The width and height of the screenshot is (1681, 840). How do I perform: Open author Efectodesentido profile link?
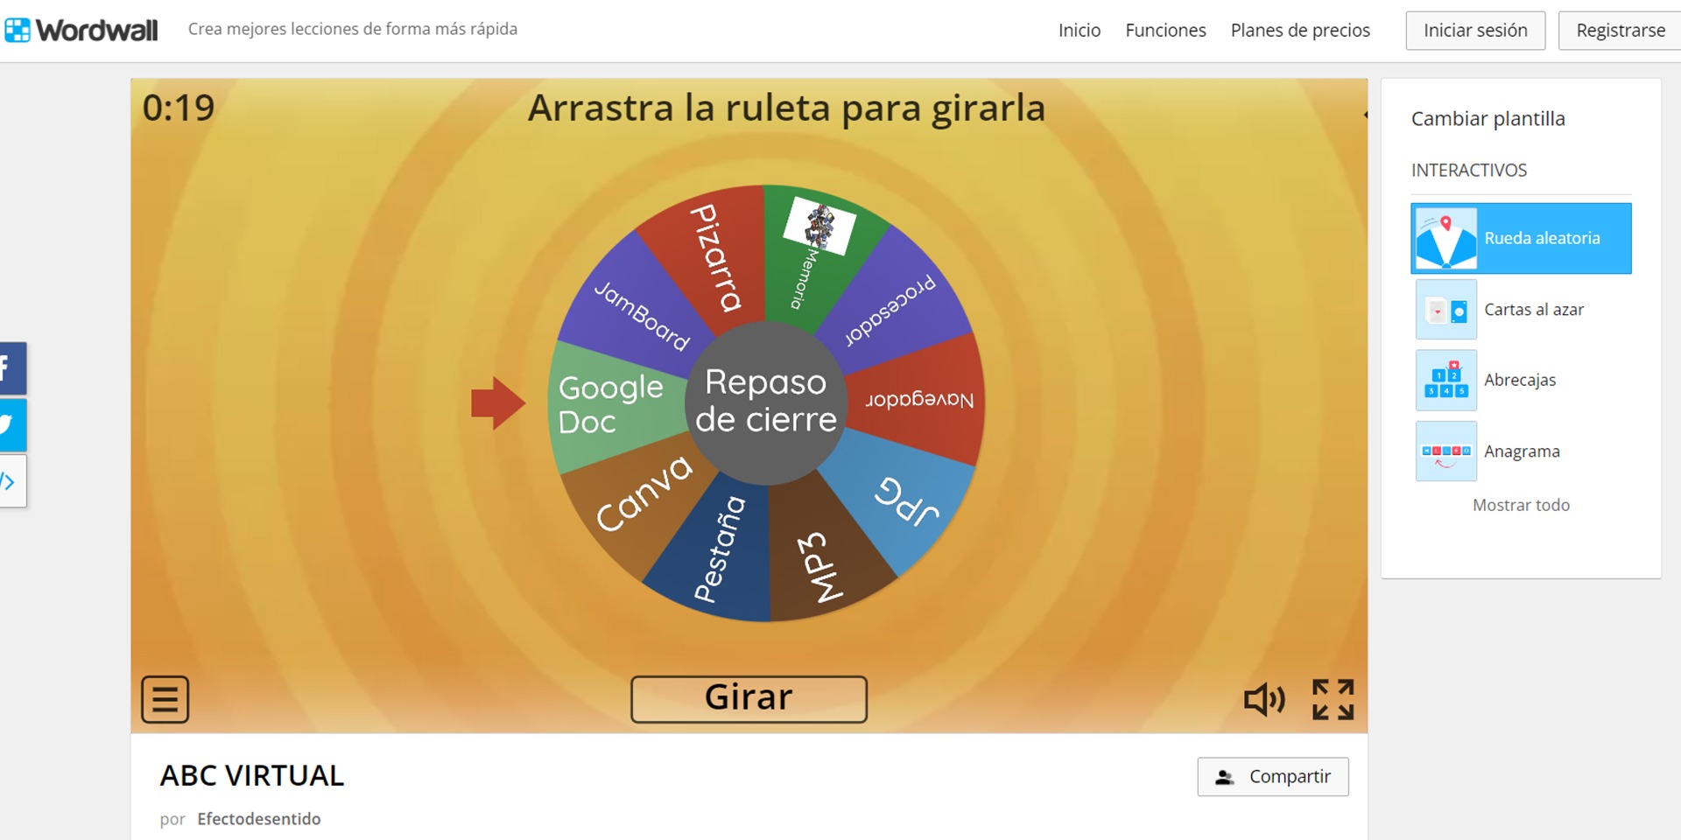259,819
